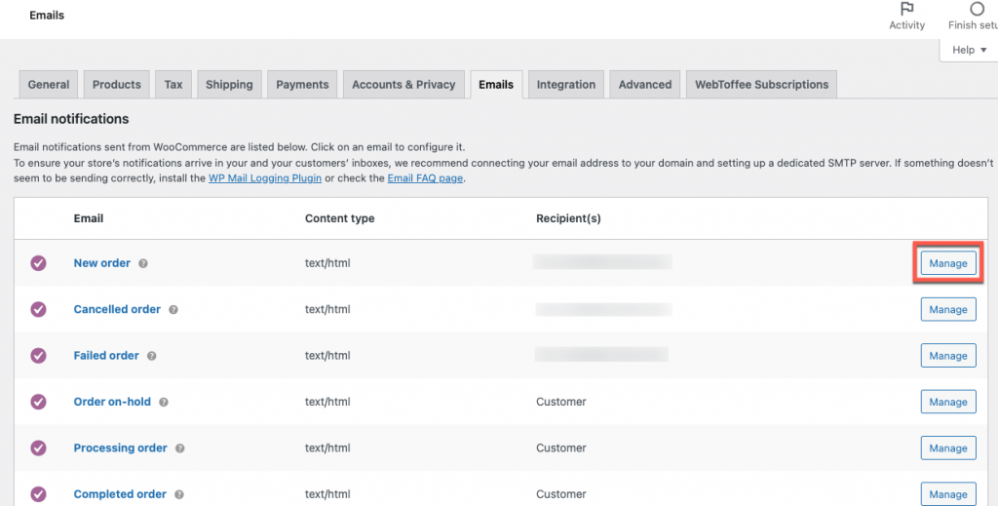Viewport: 998px width, 506px height.
Task: Switch to the Advanced tab
Action: coord(645,85)
